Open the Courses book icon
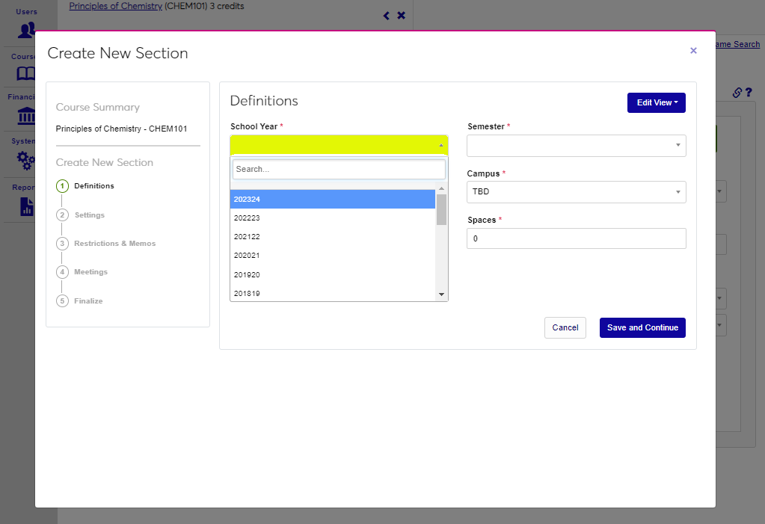765x524 pixels. coord(26,73)
